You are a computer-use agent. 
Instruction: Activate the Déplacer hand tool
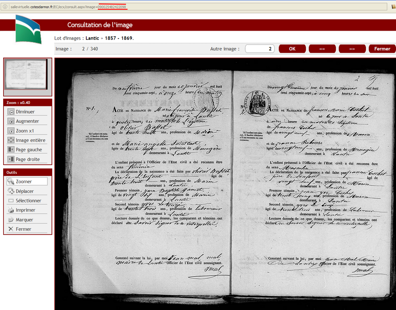(11, 191)
